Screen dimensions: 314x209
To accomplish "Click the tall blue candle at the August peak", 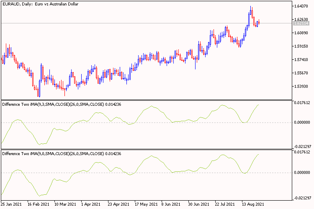I will pyautogui.click(x=249, y=20).
